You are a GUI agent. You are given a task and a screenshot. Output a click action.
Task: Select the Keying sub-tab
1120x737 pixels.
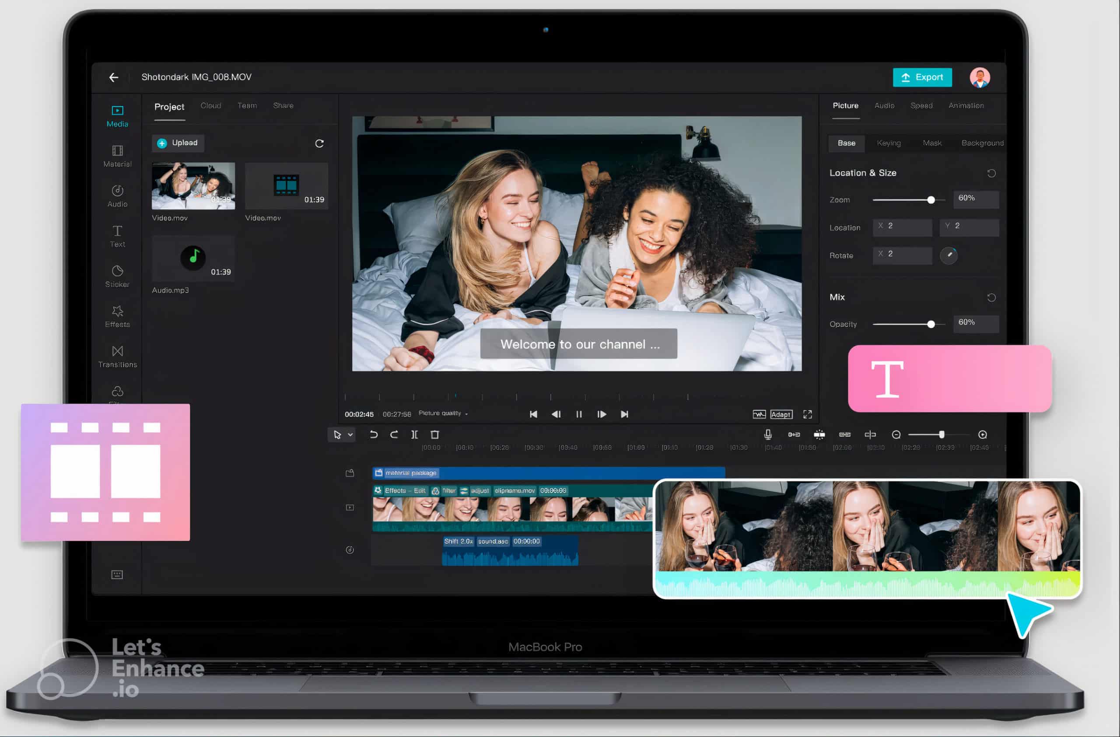click(x=889, y=143)
